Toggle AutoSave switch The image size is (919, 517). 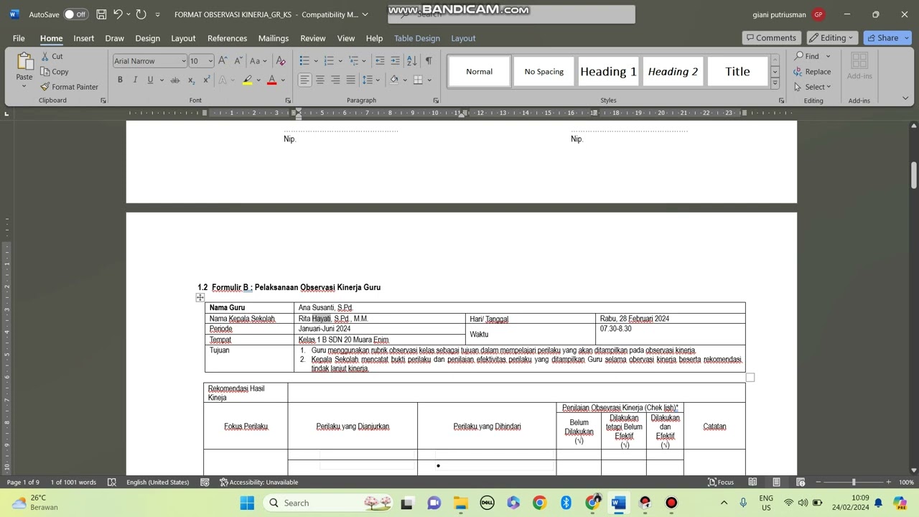pyautogui.click(x=75, y=14)
